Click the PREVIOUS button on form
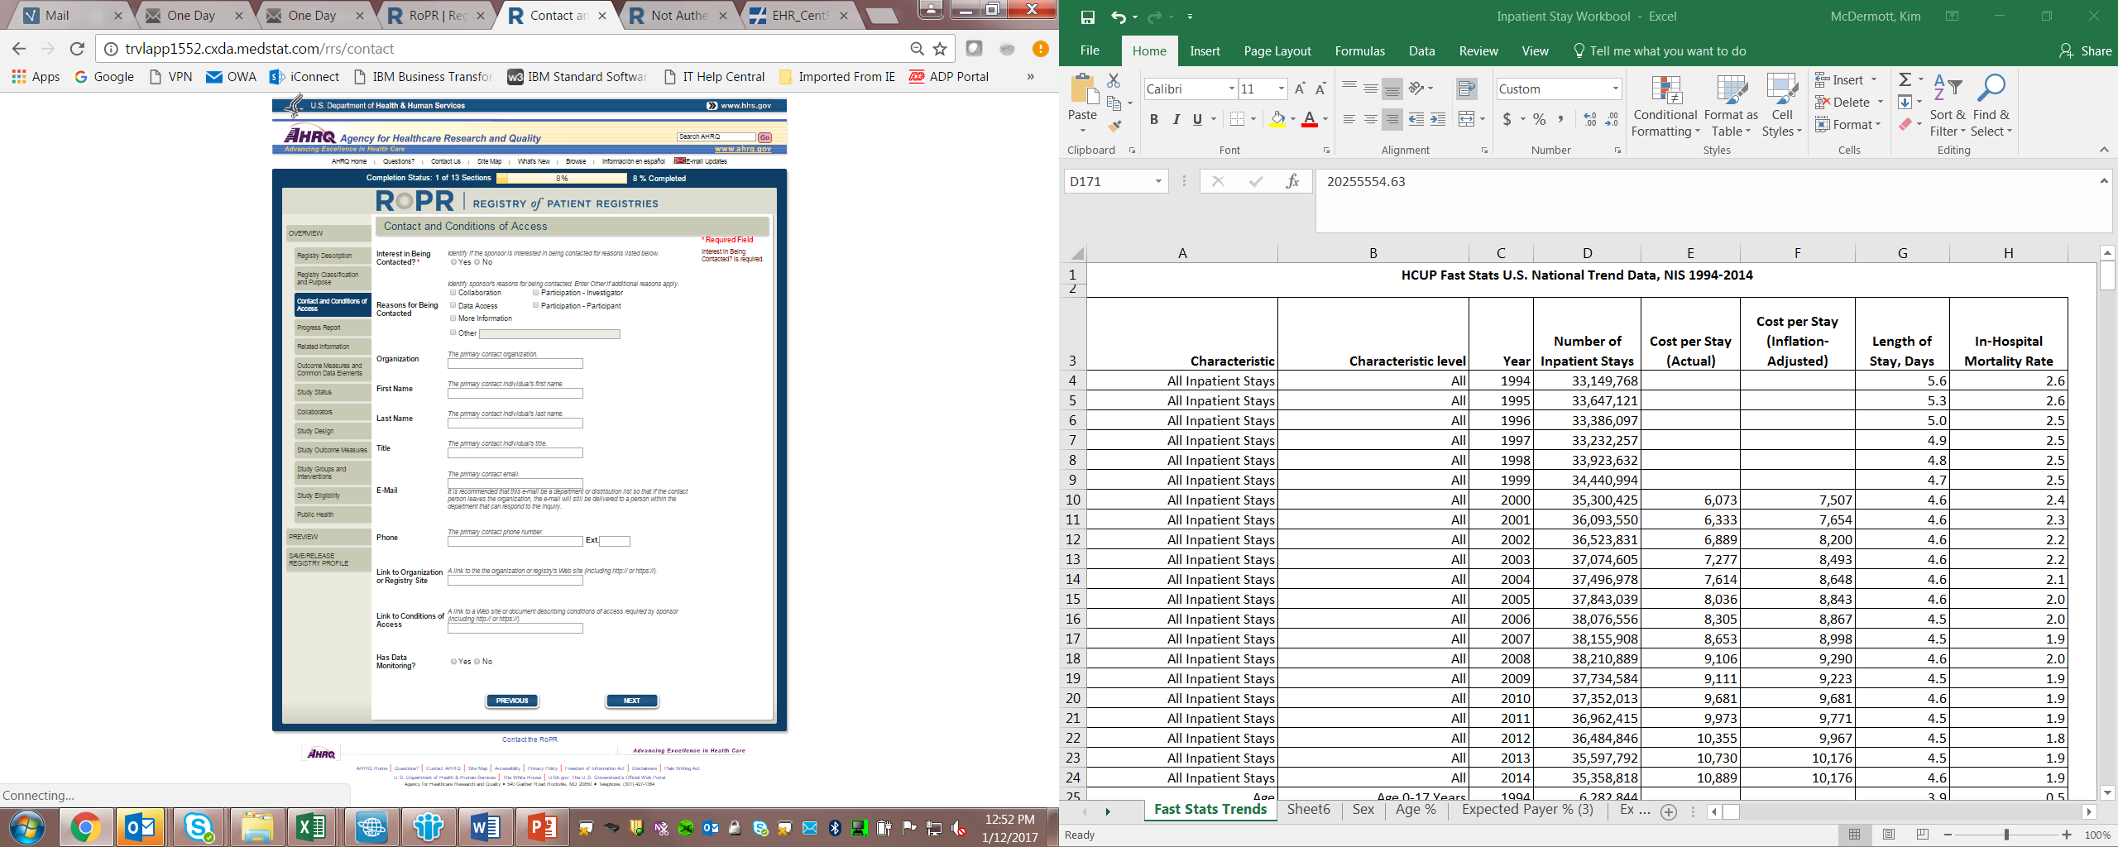Viewport: 2118px width, 847px height. (512, 701)
